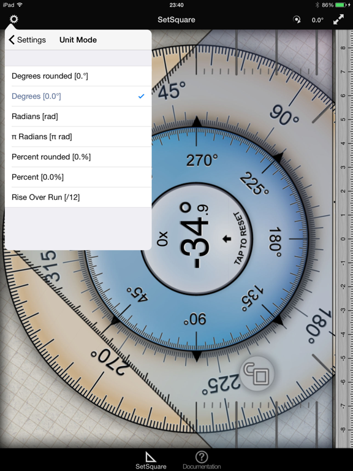Tap the Wi-Fi icon in status bar
The width and height of the screenshot is (353, 471).
point(20,5)
